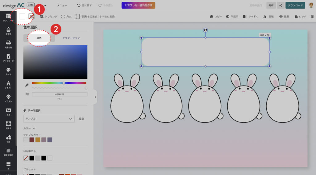The image size is (316, 175).
Task: Click the rotate handle above selected shape
Action: click(x=206, y=30)
